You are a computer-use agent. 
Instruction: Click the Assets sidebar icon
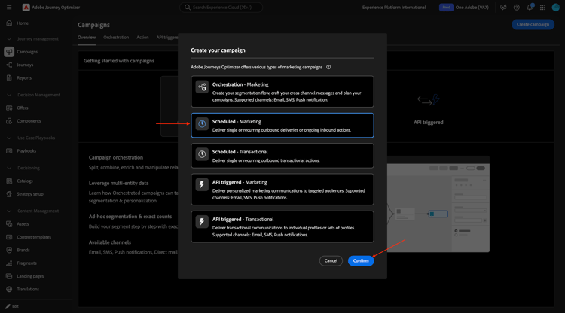tap(9, 223)
